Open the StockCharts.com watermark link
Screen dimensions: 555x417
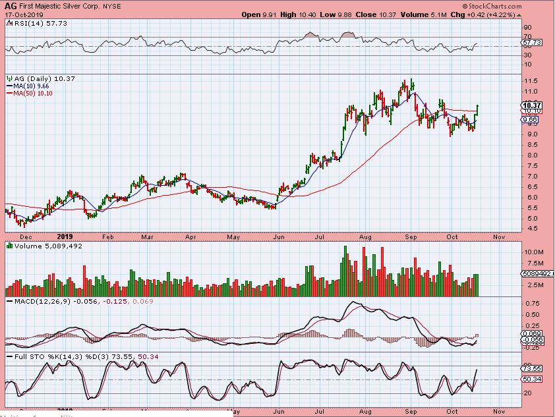click(492, 6)
